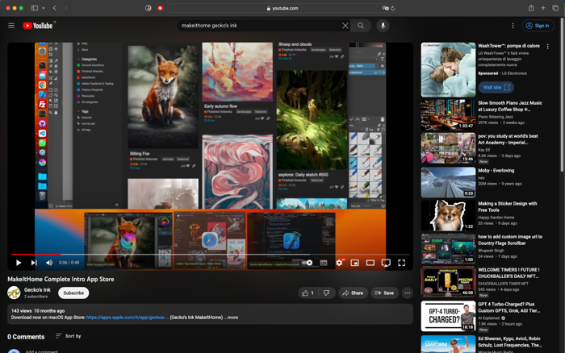Click Safari address bar youtube.com
The width and height of the screenshot is (565, 353).
click(282, 8)
